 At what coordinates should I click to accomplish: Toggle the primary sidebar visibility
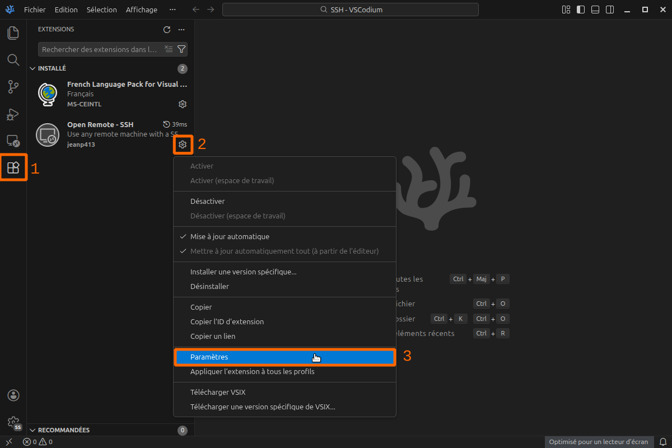click(x=581, y=10)
